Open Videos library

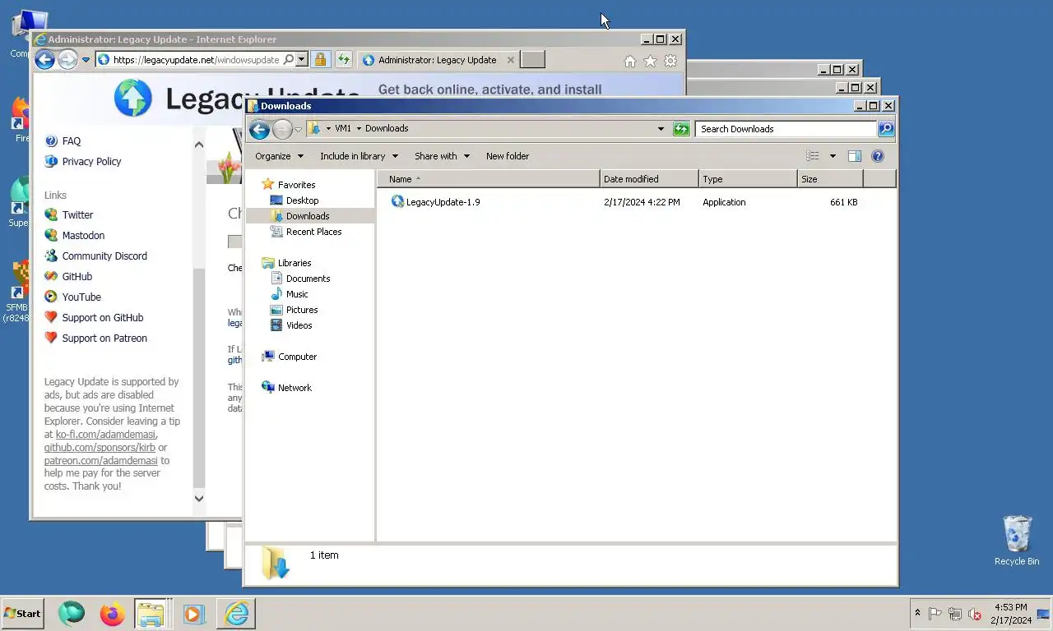299,325
